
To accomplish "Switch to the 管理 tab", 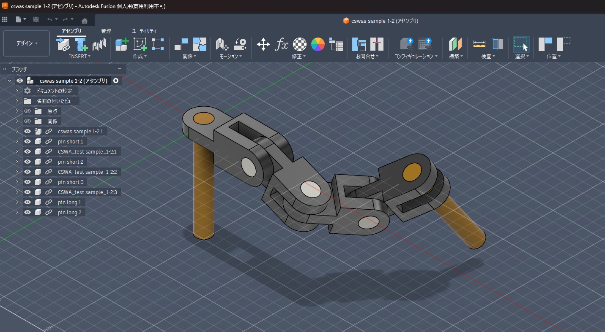I will point(106,31).
